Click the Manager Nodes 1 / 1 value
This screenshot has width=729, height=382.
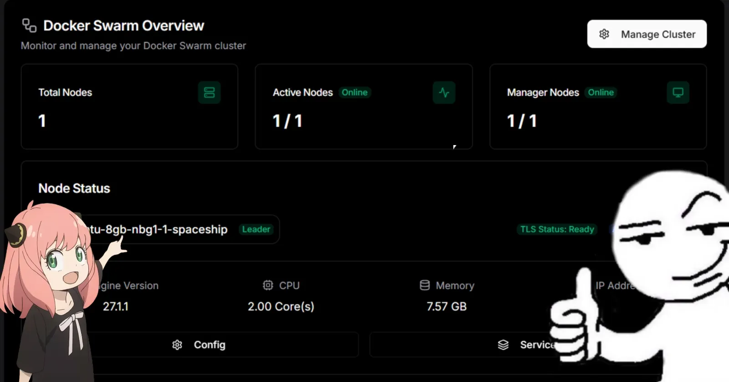pyautogui.click(x=522, y=121)
